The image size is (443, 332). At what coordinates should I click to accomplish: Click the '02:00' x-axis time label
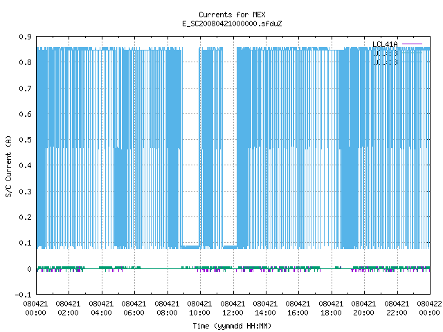pyautogui.click(x=68, y=313)
